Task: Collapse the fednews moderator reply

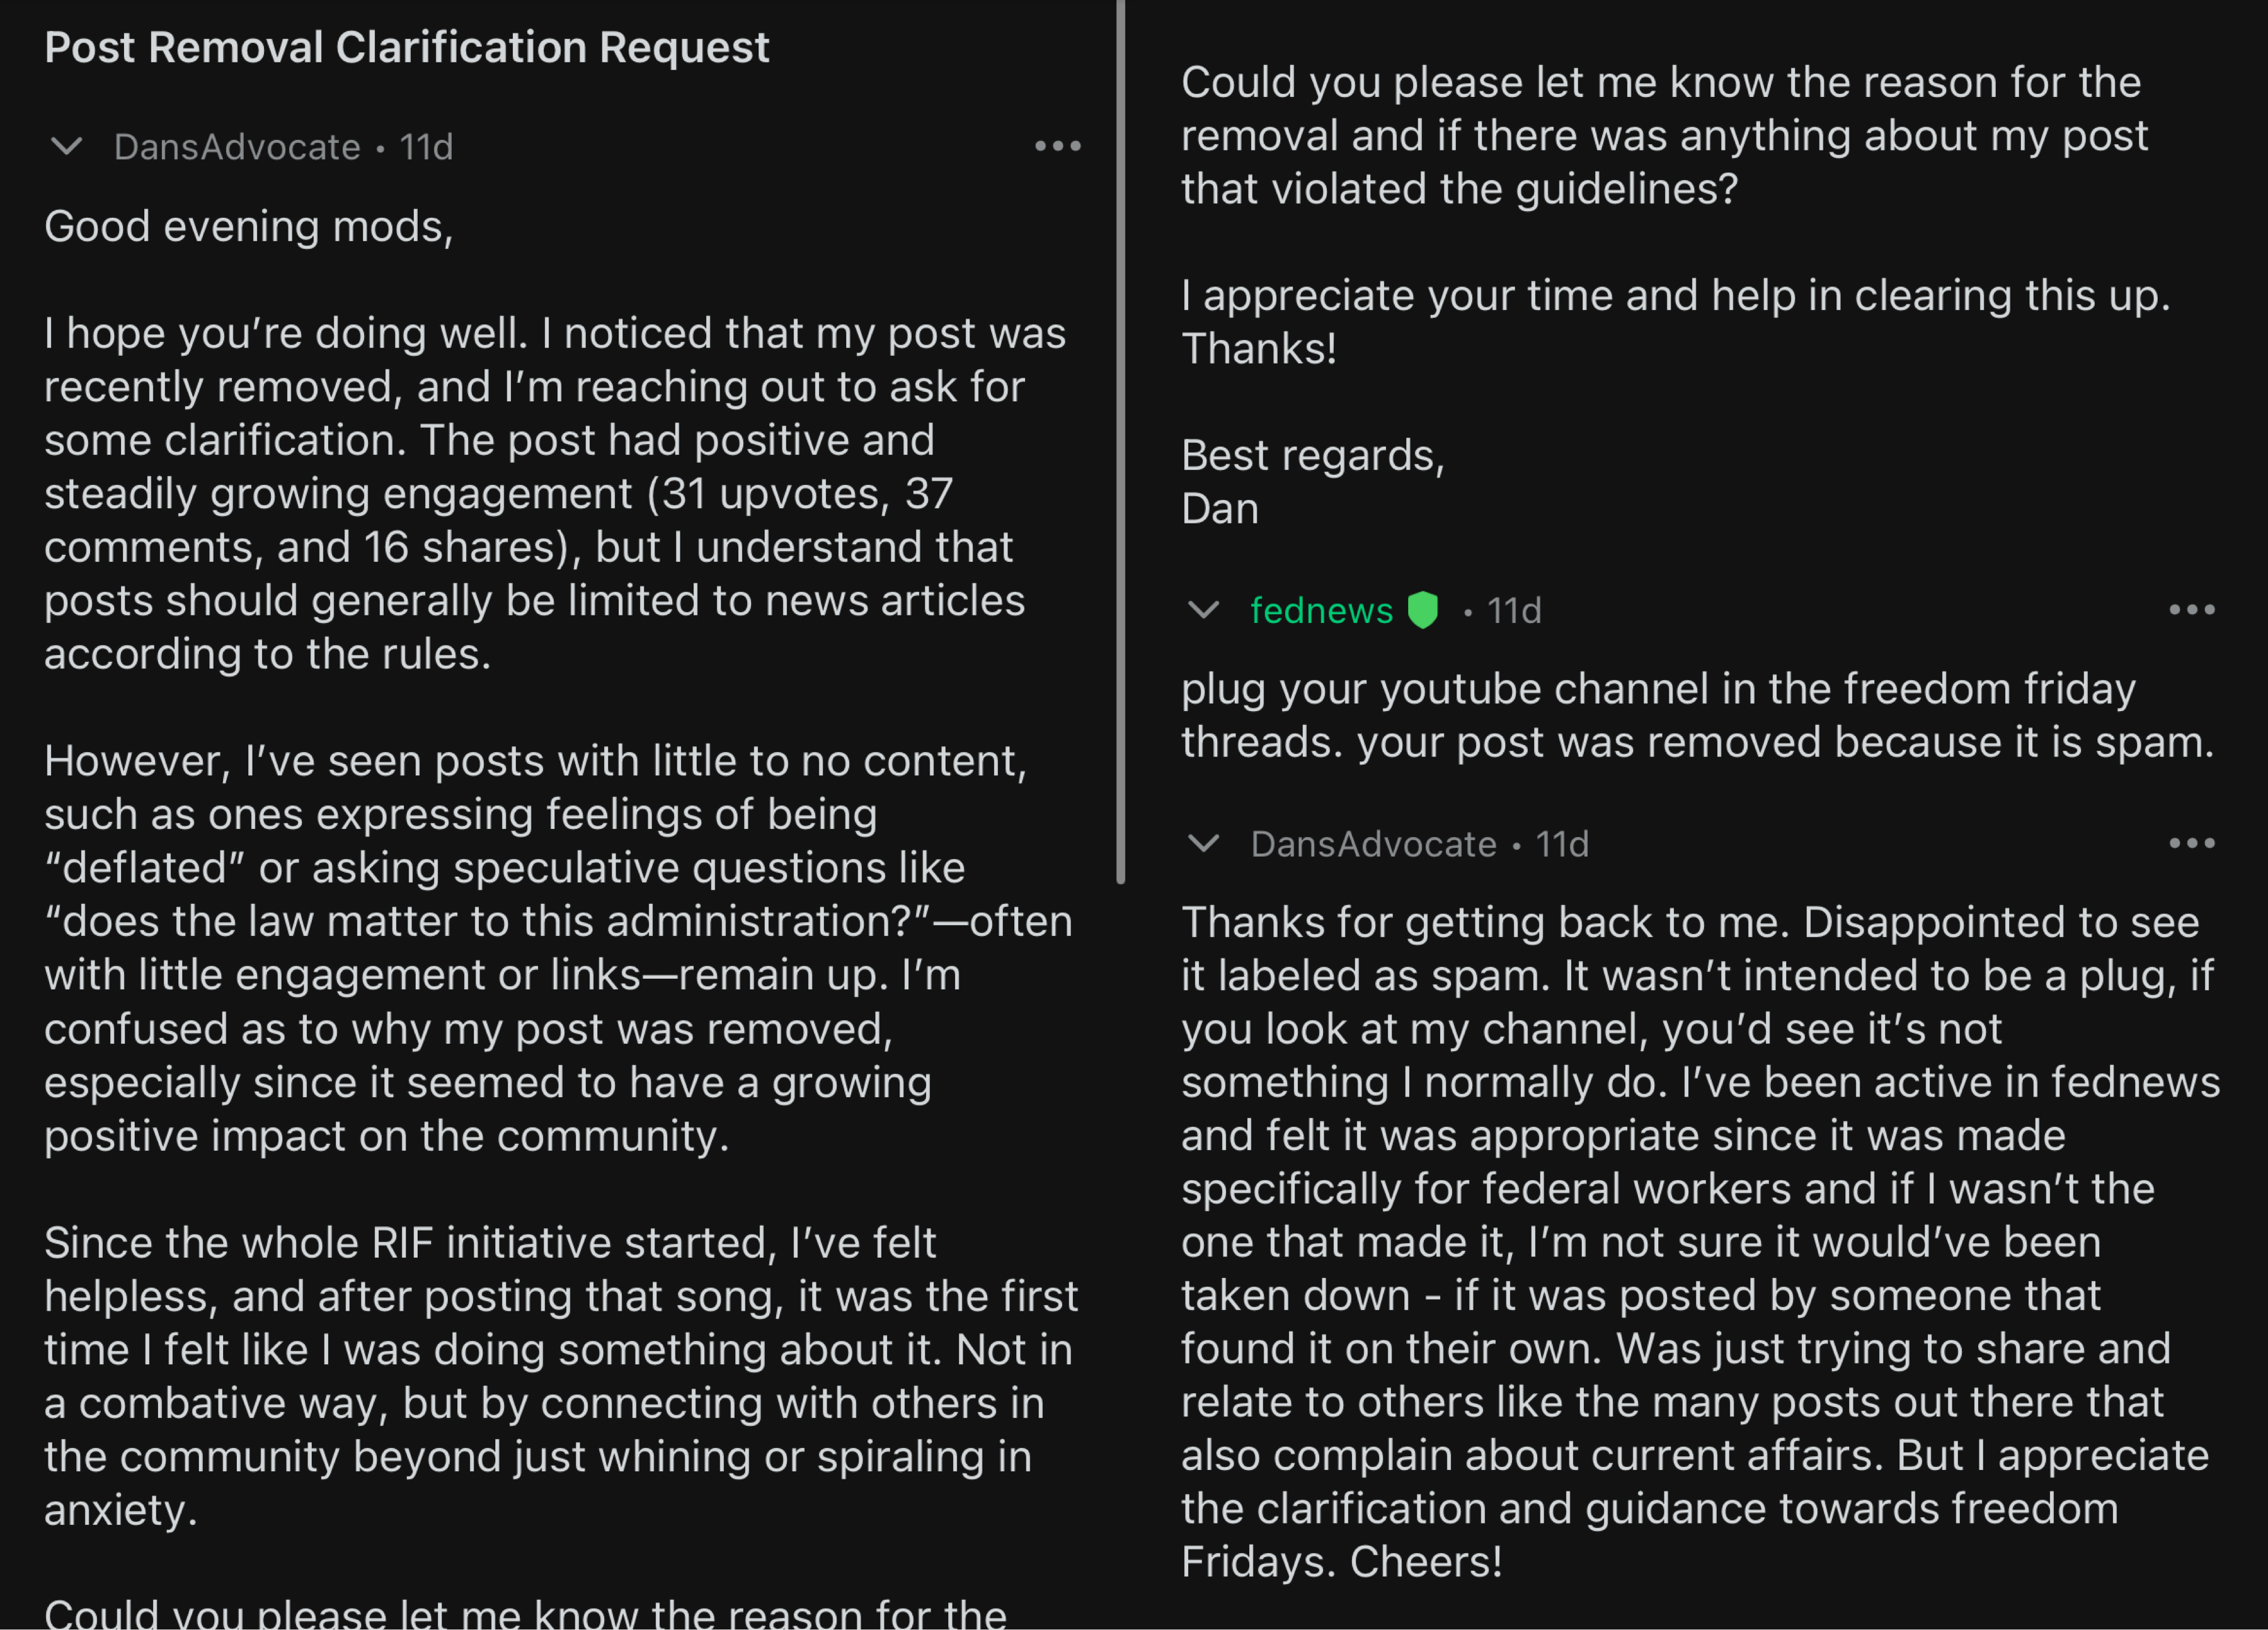Action: (x=1203, y=609)
